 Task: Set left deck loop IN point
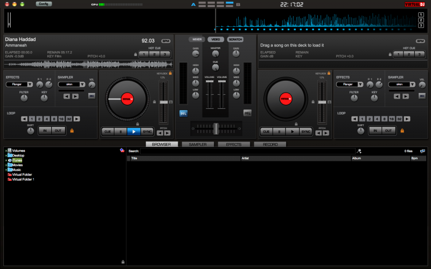click(x=45, y=131)
